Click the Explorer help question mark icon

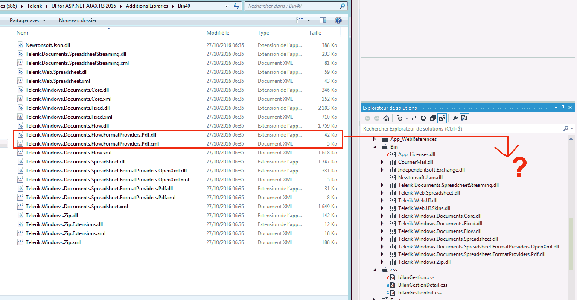338,20
